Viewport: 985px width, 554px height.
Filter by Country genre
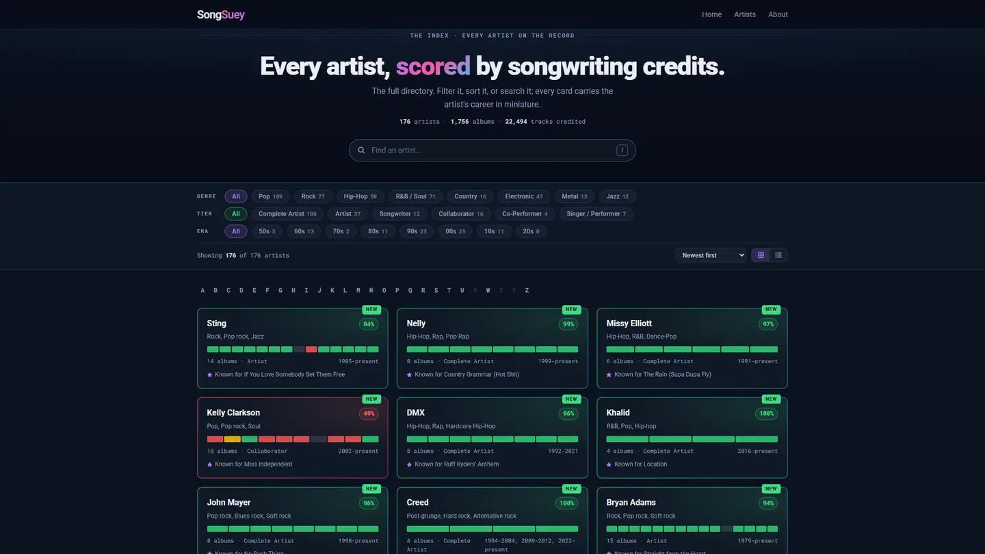[x=471, y=196]
